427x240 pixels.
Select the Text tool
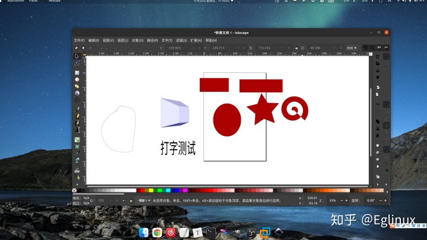point(77,130)
